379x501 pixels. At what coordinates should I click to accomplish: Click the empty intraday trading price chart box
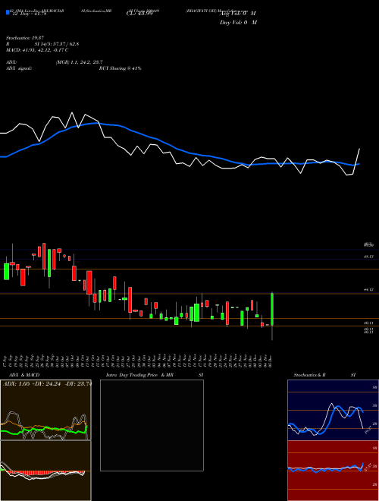point(152,425)
